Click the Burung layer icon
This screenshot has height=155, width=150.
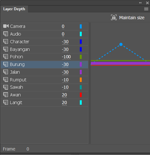(6, 64)
